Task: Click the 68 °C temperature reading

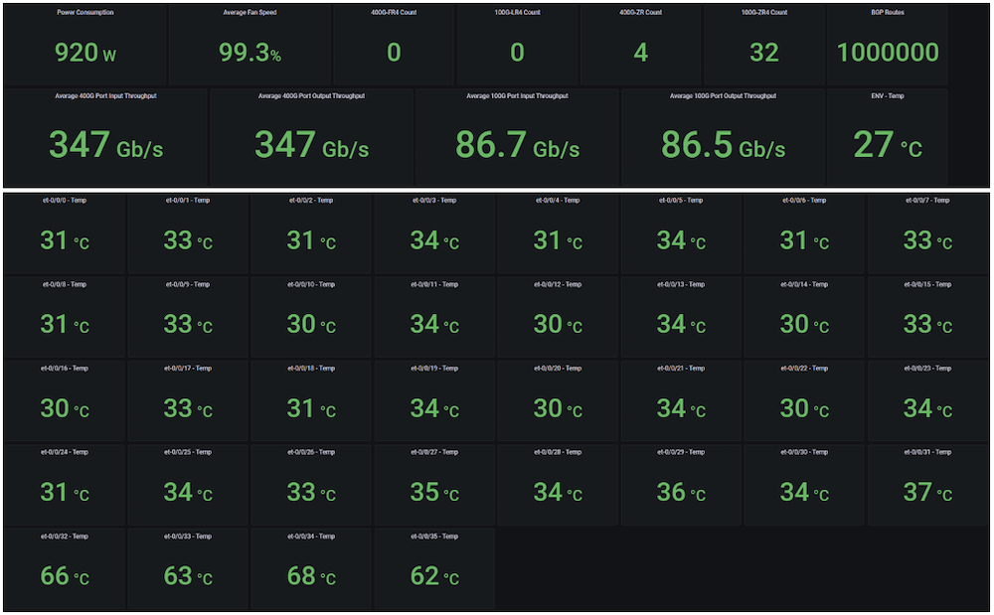Action: pos(311,576)
